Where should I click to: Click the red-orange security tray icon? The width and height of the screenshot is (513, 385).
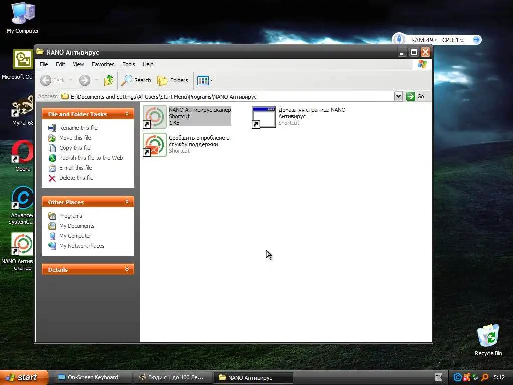click(x=467, y=377)
